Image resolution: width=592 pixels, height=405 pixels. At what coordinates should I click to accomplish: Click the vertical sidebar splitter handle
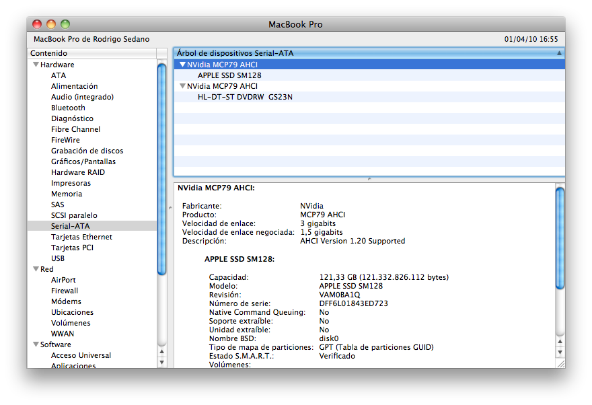pyautogui.click(x=170, y=208)
